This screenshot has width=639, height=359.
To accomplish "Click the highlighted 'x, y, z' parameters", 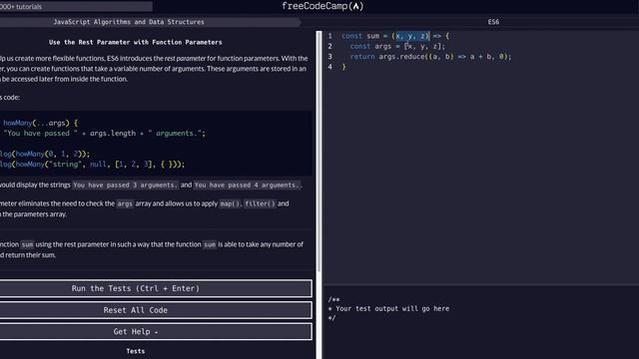I will [412, 36].
